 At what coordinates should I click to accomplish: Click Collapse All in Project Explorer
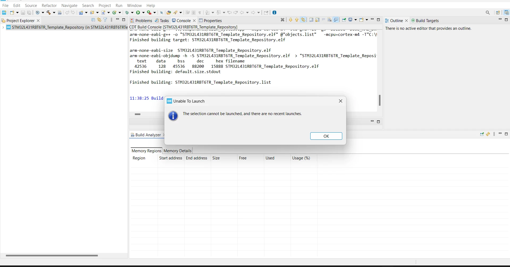(93, 20)
